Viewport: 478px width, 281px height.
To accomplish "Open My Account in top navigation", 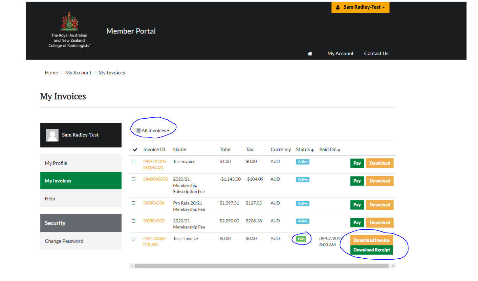I will [340, 54].
